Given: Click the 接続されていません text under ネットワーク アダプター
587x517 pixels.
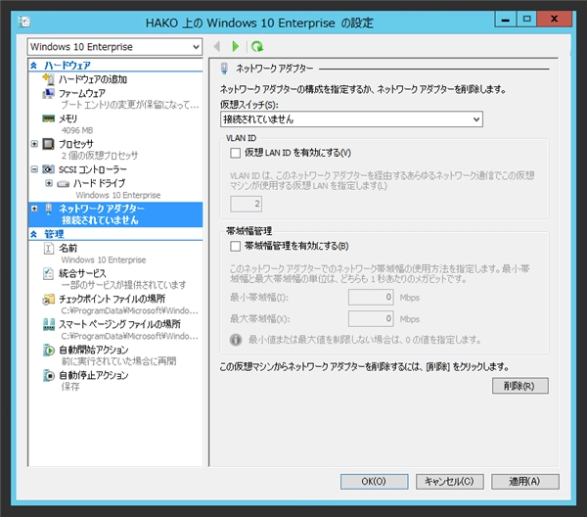Looking at the screenshot, I should point(100,220).
